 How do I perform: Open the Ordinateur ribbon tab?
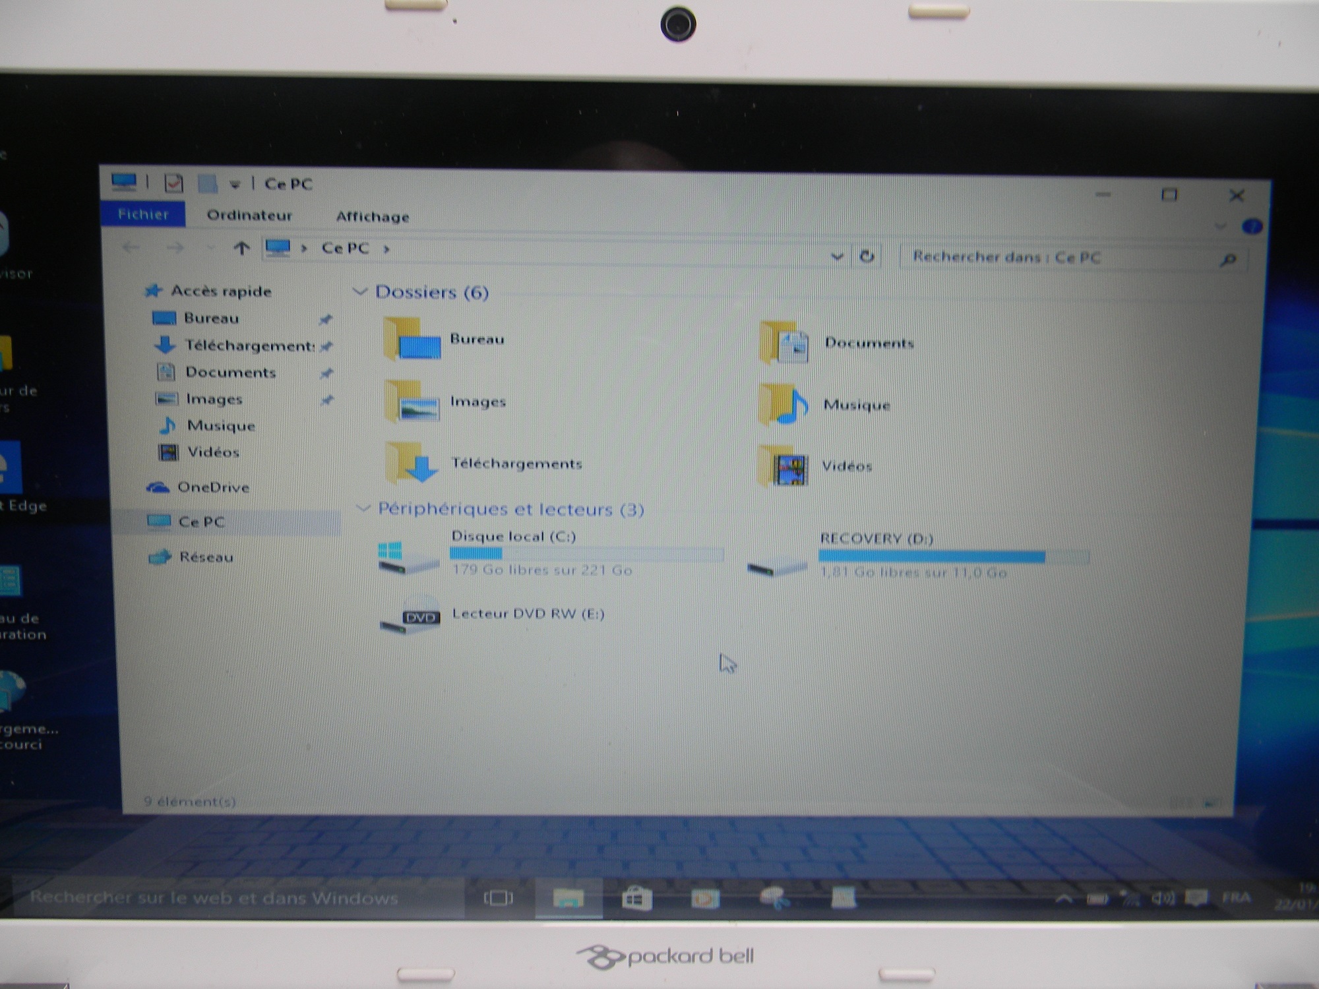point(249,216)
